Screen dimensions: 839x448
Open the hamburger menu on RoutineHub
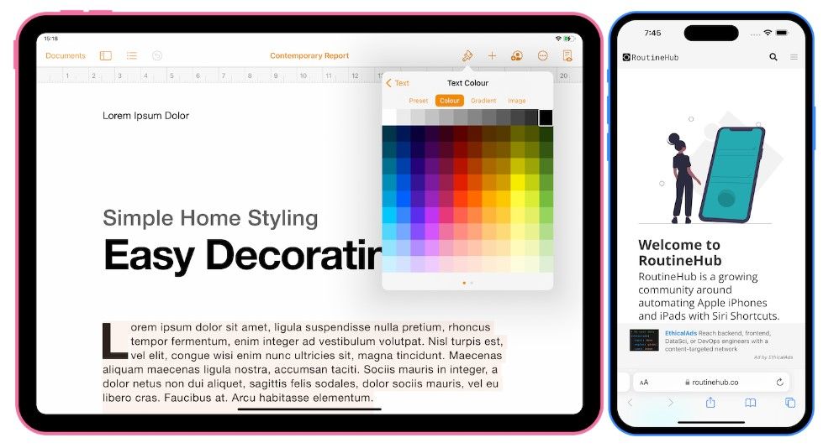[x=794, y=56]
